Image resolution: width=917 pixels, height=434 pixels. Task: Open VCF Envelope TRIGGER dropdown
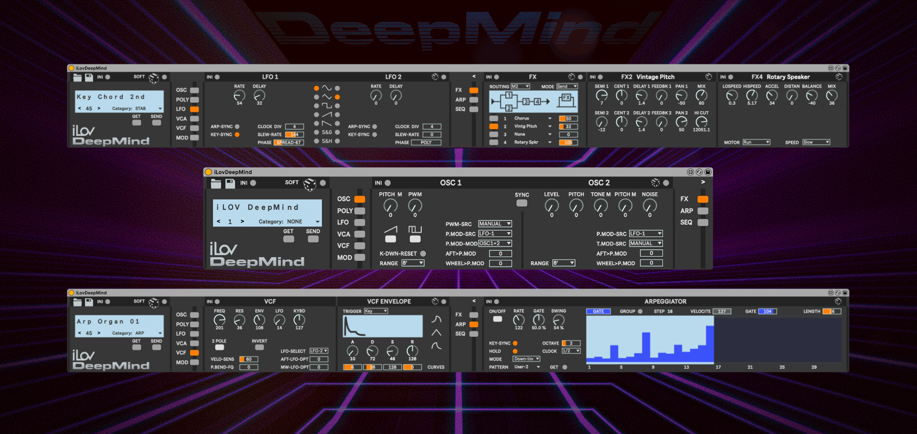tap(376, 311)
